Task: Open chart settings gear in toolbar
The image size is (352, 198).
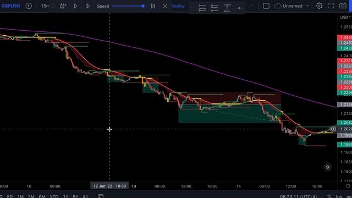Action: [319, 6]
